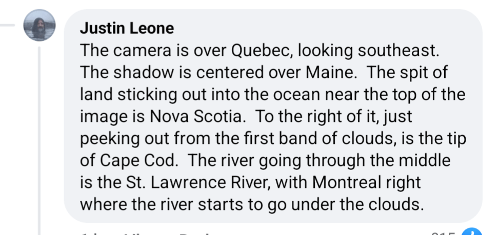Click the comment timestamp below the bubble

90,233
